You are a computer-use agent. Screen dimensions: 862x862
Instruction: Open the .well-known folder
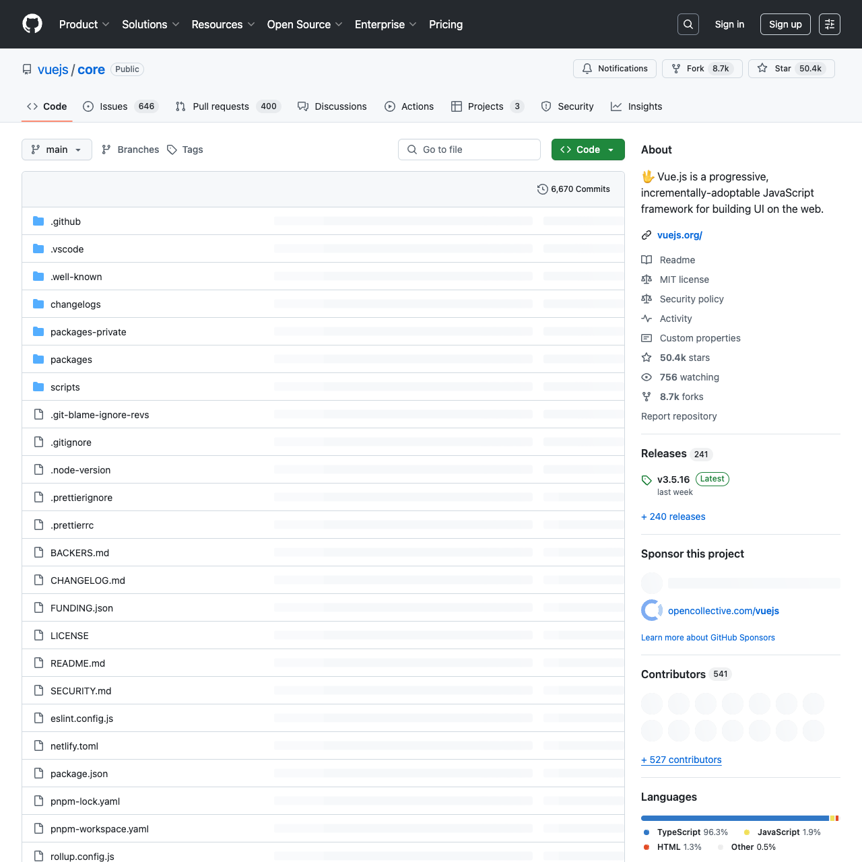[x=76, y=277]
